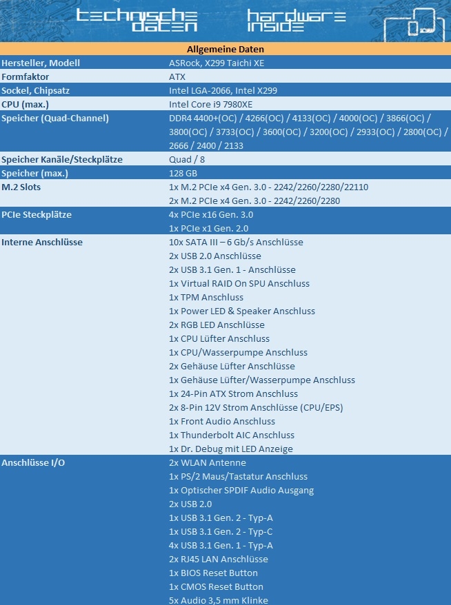Click the I/O '2x USB 2.0' line
Viewport: 451px width, 605px height.
coord(190,504)
